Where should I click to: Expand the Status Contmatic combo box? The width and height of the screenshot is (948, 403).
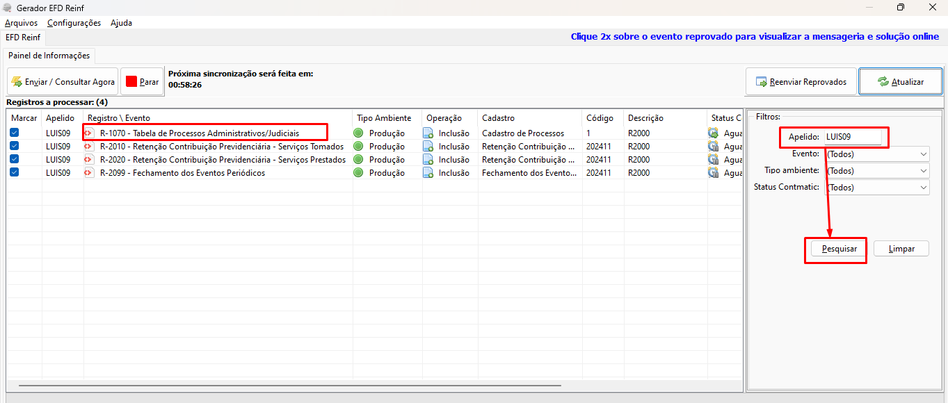coord(877,187)
